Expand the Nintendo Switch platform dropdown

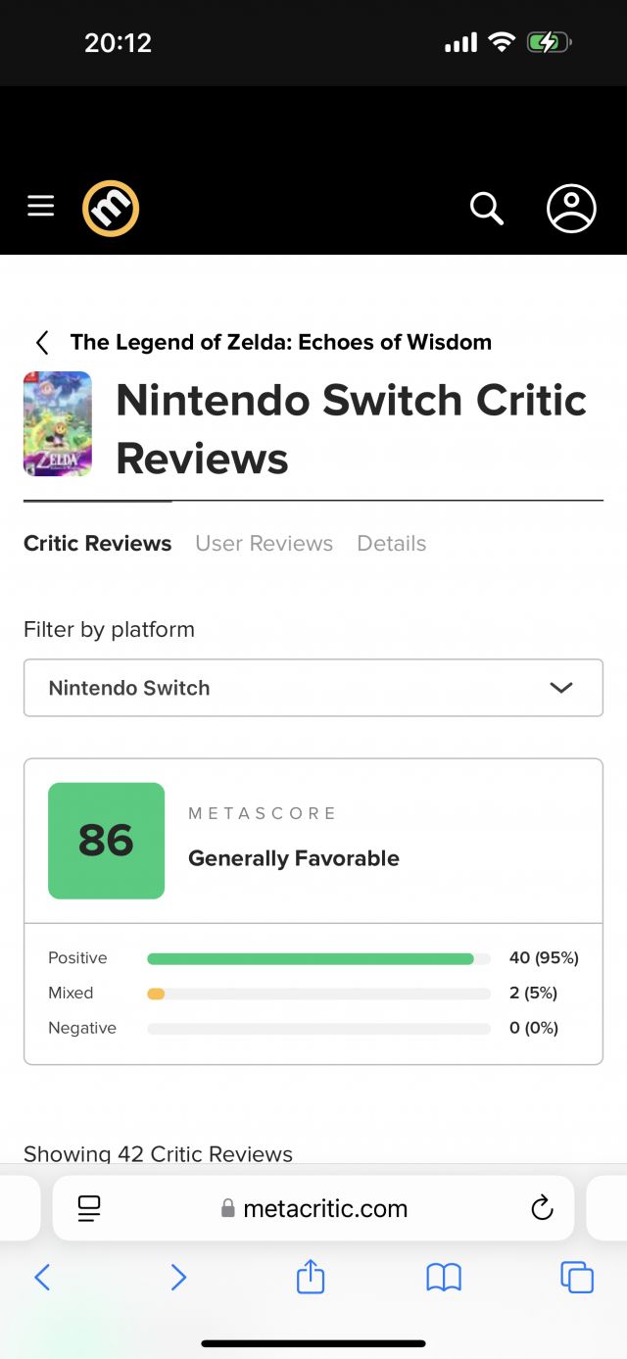313,688
